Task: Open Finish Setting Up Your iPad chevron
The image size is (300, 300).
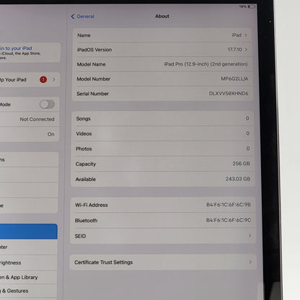Action: coord(54,79)
